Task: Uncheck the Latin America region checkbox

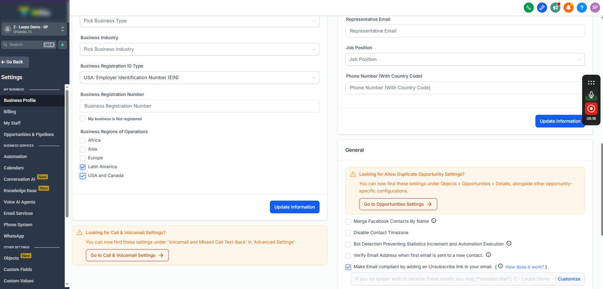Action: point(83,167)
